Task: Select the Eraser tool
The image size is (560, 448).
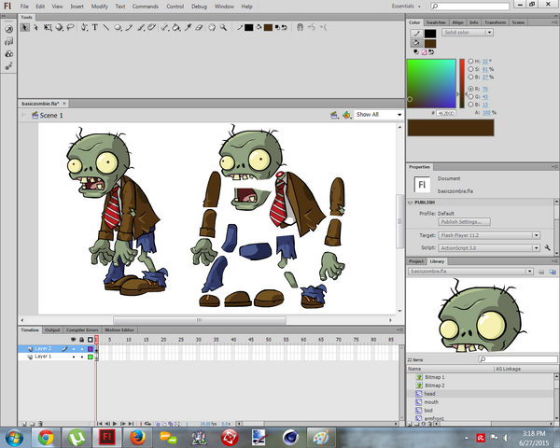Action: [x=199, y=27]
